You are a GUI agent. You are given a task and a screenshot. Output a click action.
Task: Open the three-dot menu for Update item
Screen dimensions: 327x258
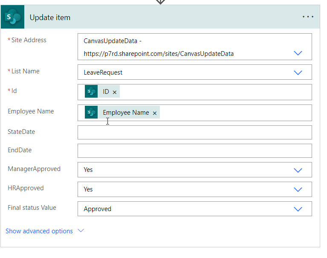pos(308,17)
